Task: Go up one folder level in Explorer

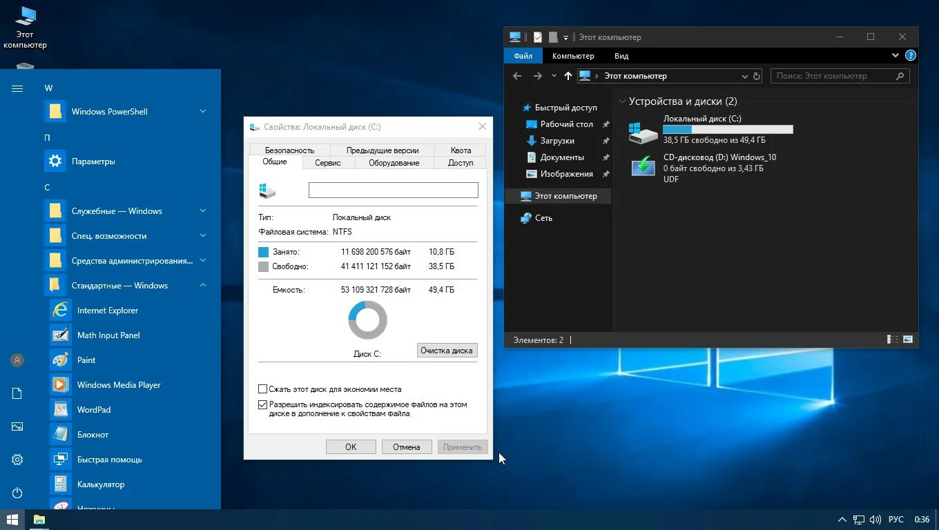Action: coord(568,76)
